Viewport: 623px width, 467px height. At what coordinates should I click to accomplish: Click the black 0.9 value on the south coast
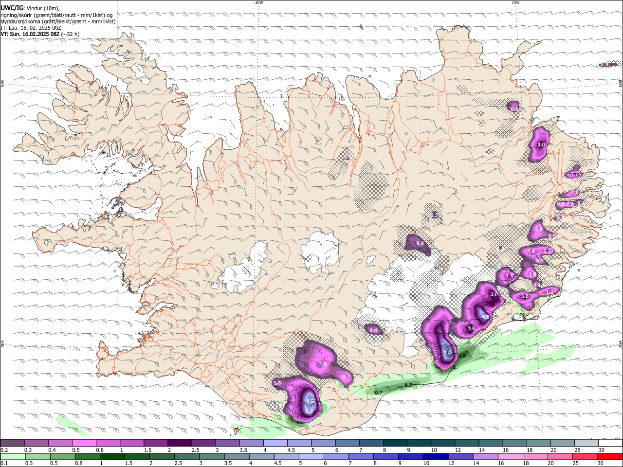point(462,356)
